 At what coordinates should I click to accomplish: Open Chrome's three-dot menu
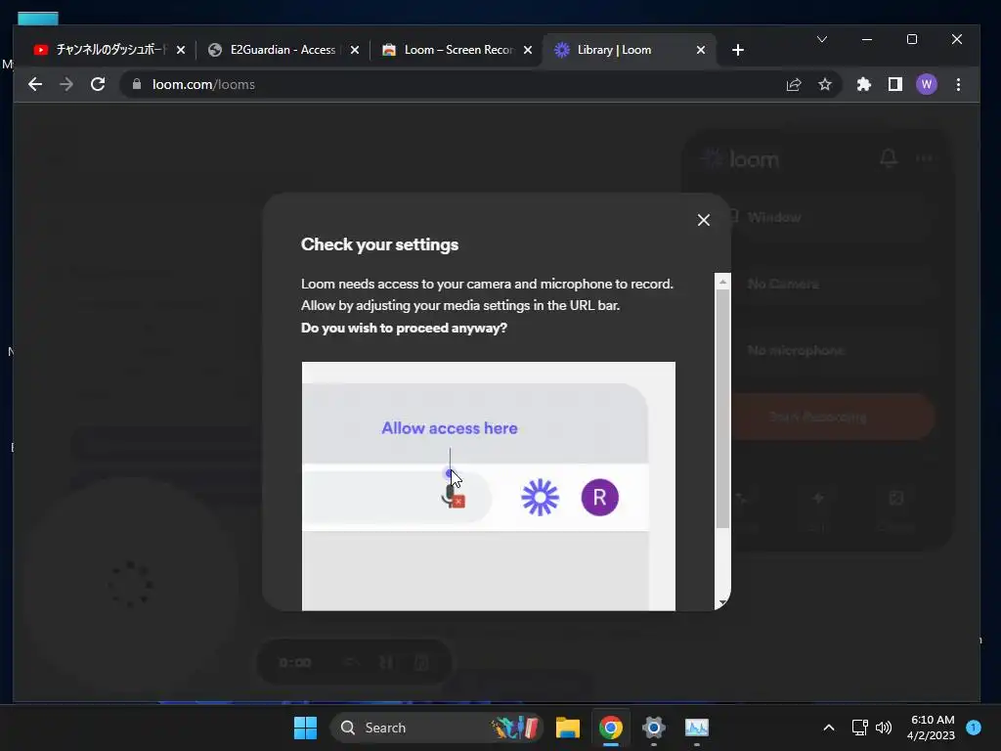click(958, 84)
